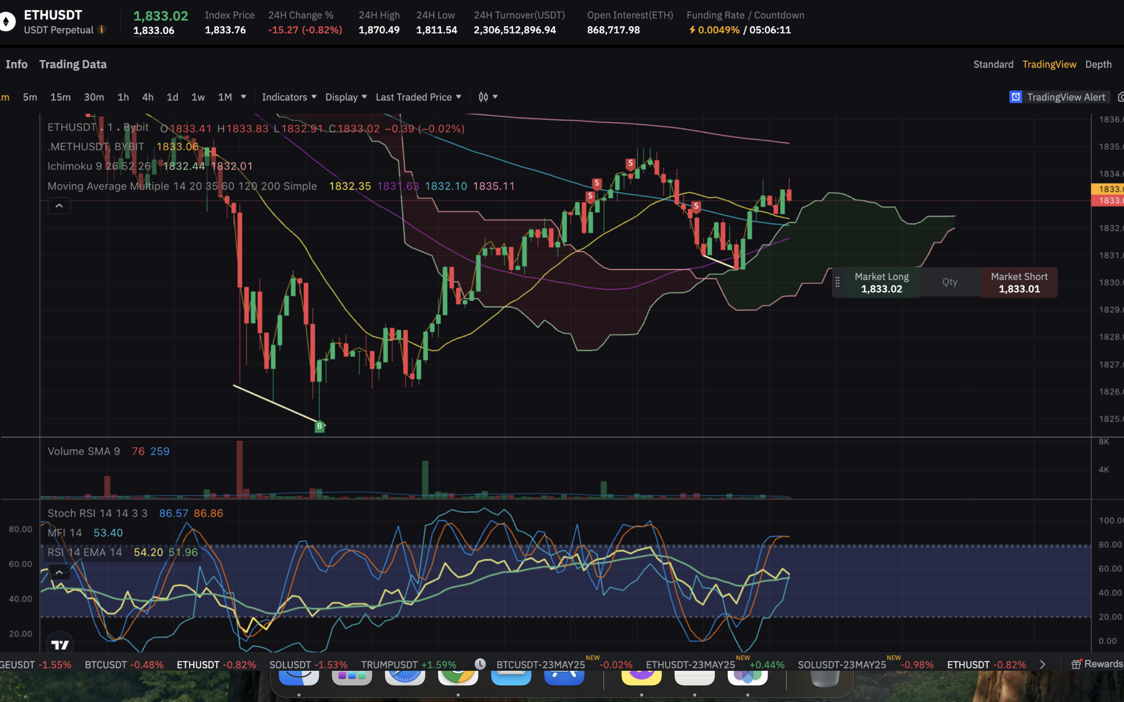This screenshot has width=1124, height=702.
Task: Select the 15m timeframe
Action: point(60,97)
